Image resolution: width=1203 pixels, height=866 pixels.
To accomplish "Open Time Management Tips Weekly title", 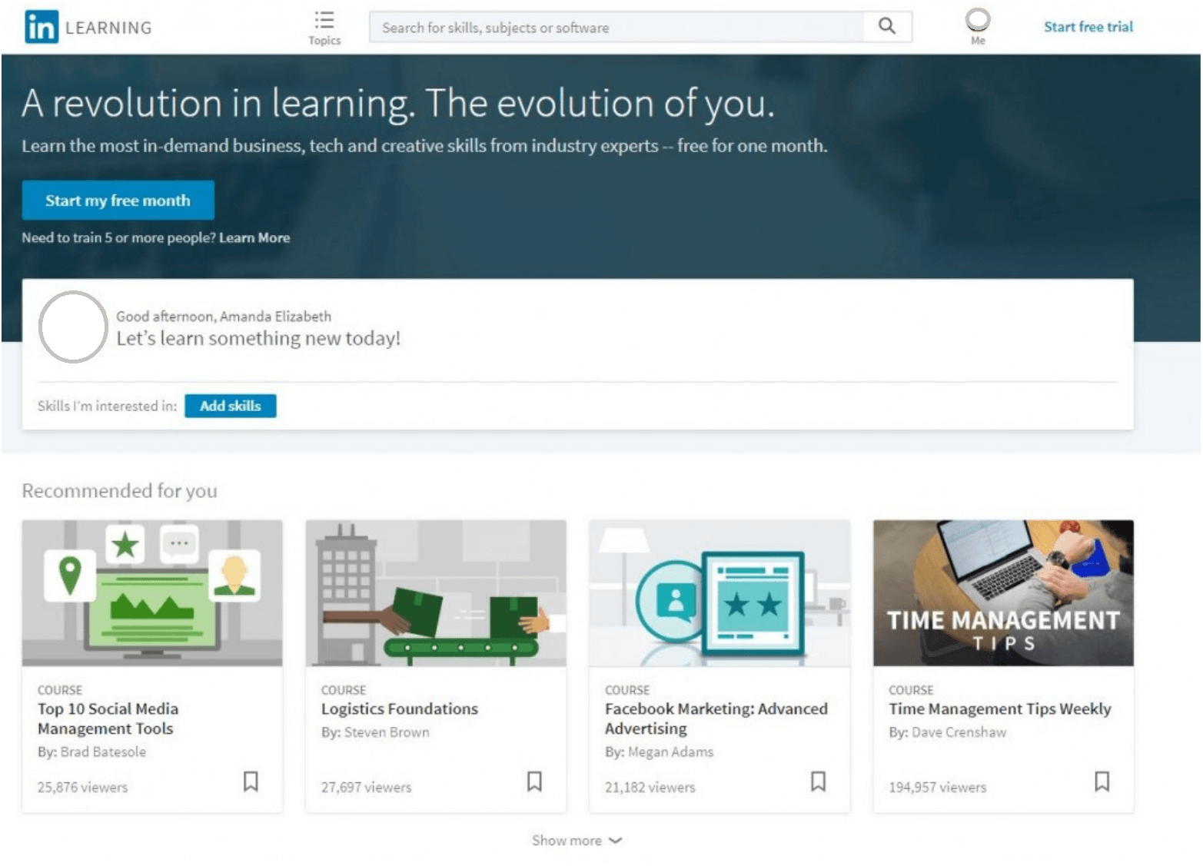I will point(1000,708).
